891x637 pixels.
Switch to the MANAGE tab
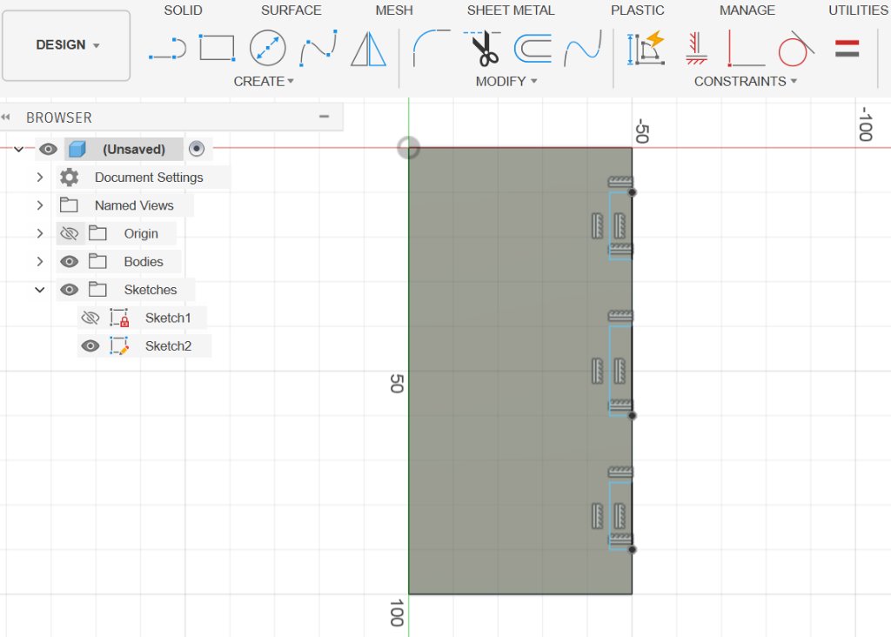[x=747, y=10]
